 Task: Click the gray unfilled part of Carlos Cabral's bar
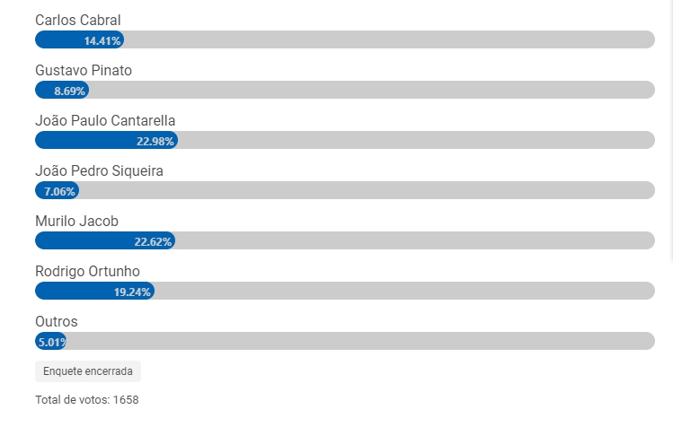[x=386, y=40]
